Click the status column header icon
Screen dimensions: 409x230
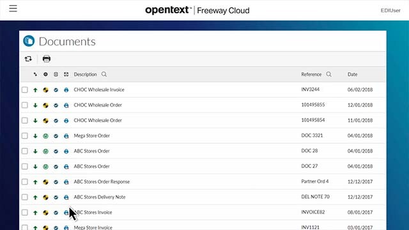pyautogui.click(x=45, y=74)
